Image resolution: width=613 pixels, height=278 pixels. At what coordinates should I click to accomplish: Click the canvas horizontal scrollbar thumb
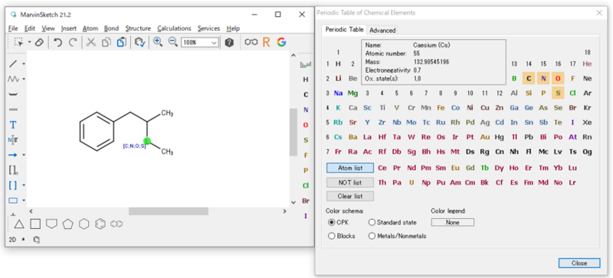169,211
